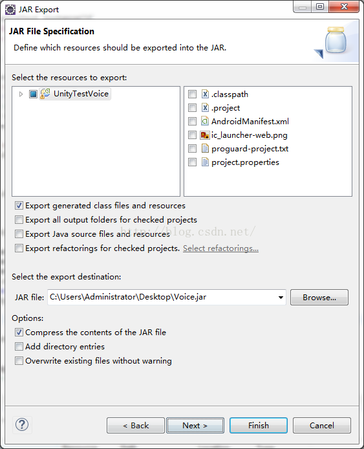Open the Select refactorings... link

tap(220, 248)
